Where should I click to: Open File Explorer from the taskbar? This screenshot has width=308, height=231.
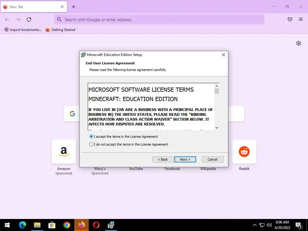37,225
